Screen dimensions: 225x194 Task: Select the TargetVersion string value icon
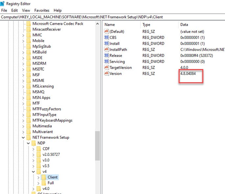click(x=106, y=67)
